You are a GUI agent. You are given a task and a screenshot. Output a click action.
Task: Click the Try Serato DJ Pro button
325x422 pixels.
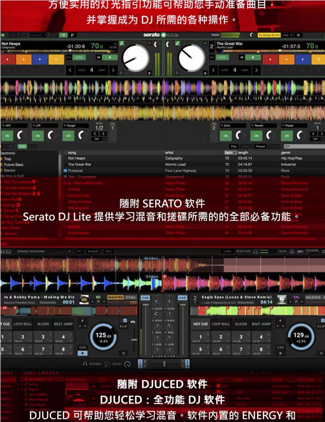pos(269,35)
